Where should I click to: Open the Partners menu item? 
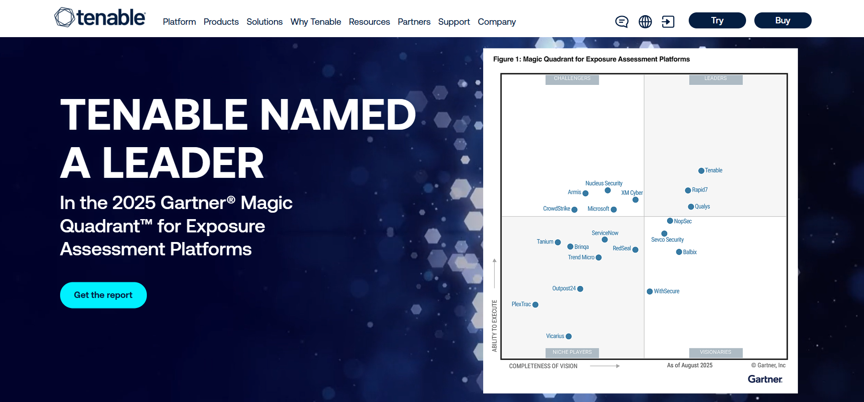[414, 22]
